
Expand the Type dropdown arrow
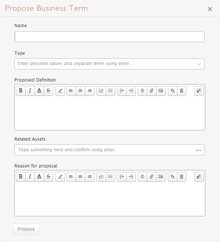(x=199, y=64)
